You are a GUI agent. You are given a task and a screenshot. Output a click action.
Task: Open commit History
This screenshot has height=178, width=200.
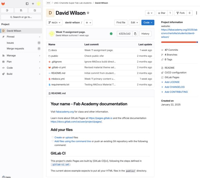point(145,34)
